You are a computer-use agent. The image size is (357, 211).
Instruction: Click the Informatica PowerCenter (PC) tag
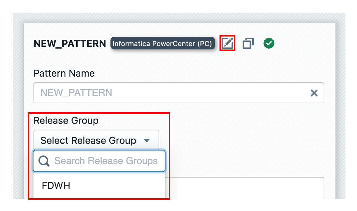162,43
